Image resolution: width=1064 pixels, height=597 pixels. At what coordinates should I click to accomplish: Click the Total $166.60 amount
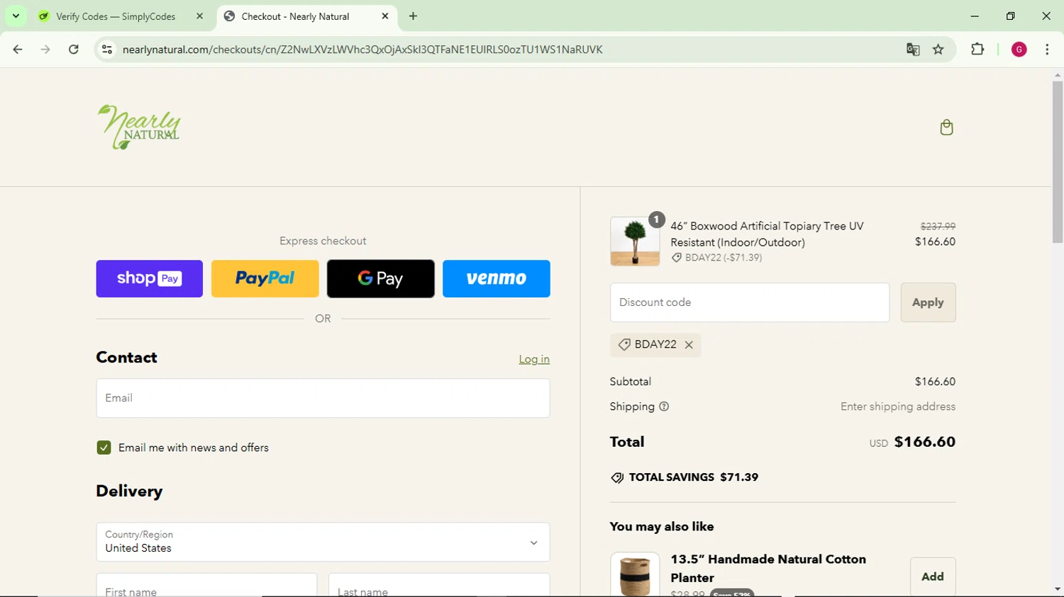tap(925, 442)
